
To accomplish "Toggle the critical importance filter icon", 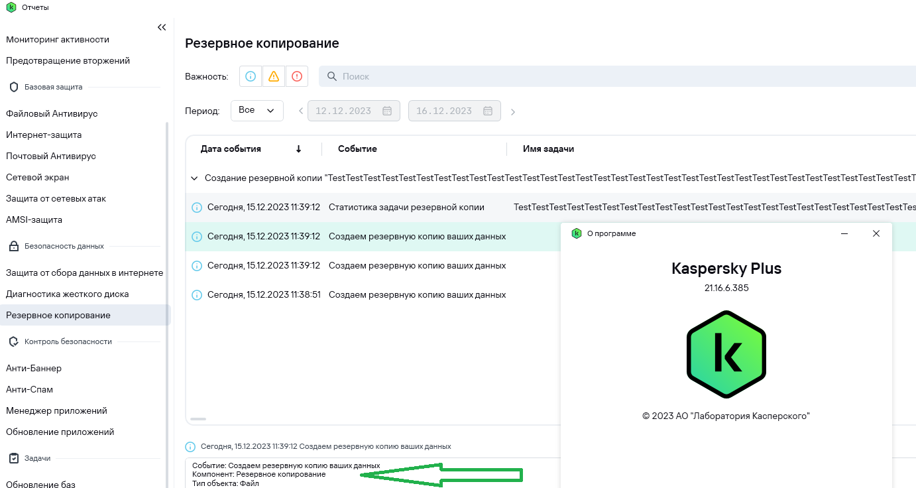I will 297,76.
